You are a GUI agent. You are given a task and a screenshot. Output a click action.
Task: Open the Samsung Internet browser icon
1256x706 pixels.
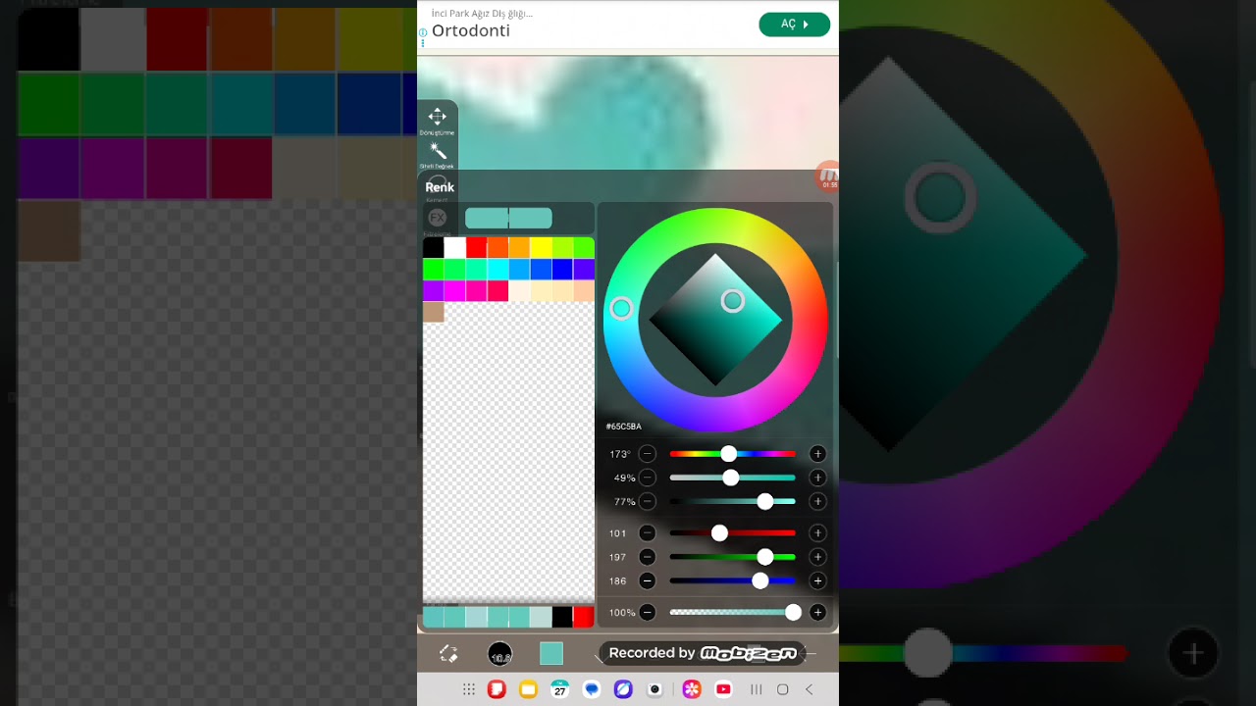click(x=623, y=689)
